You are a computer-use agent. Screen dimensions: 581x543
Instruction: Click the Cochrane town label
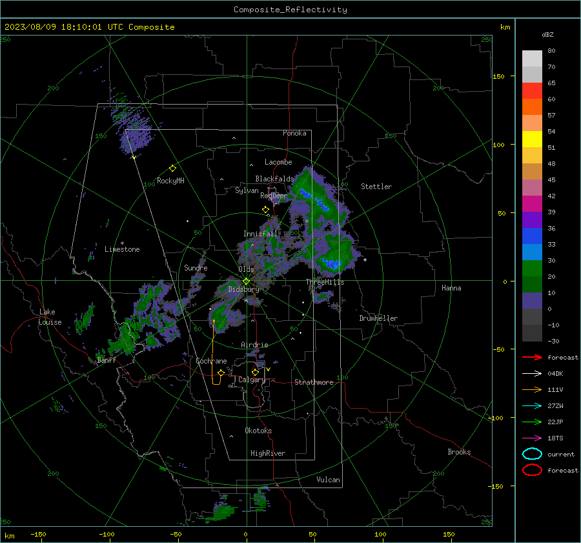tap(211, 361)
